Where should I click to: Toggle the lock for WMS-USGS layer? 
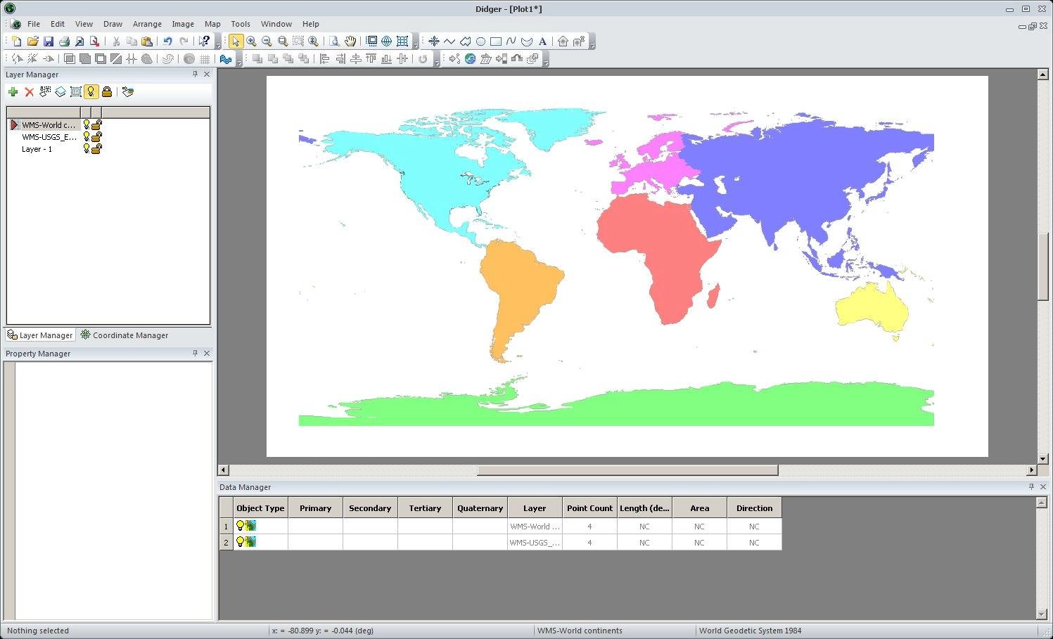[x=97, y=136]
